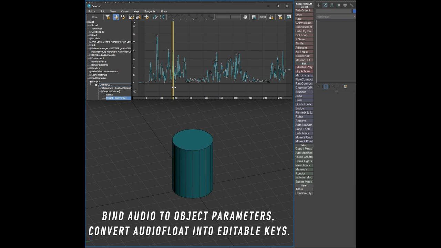The width and height of the screenshot is (441, 248).
Task: Select the Draw Curve tool
Action: (155, 17)
